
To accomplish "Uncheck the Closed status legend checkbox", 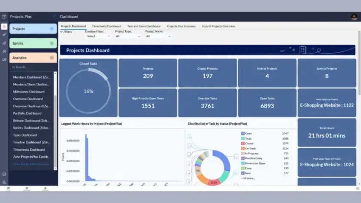I will 243,144.
